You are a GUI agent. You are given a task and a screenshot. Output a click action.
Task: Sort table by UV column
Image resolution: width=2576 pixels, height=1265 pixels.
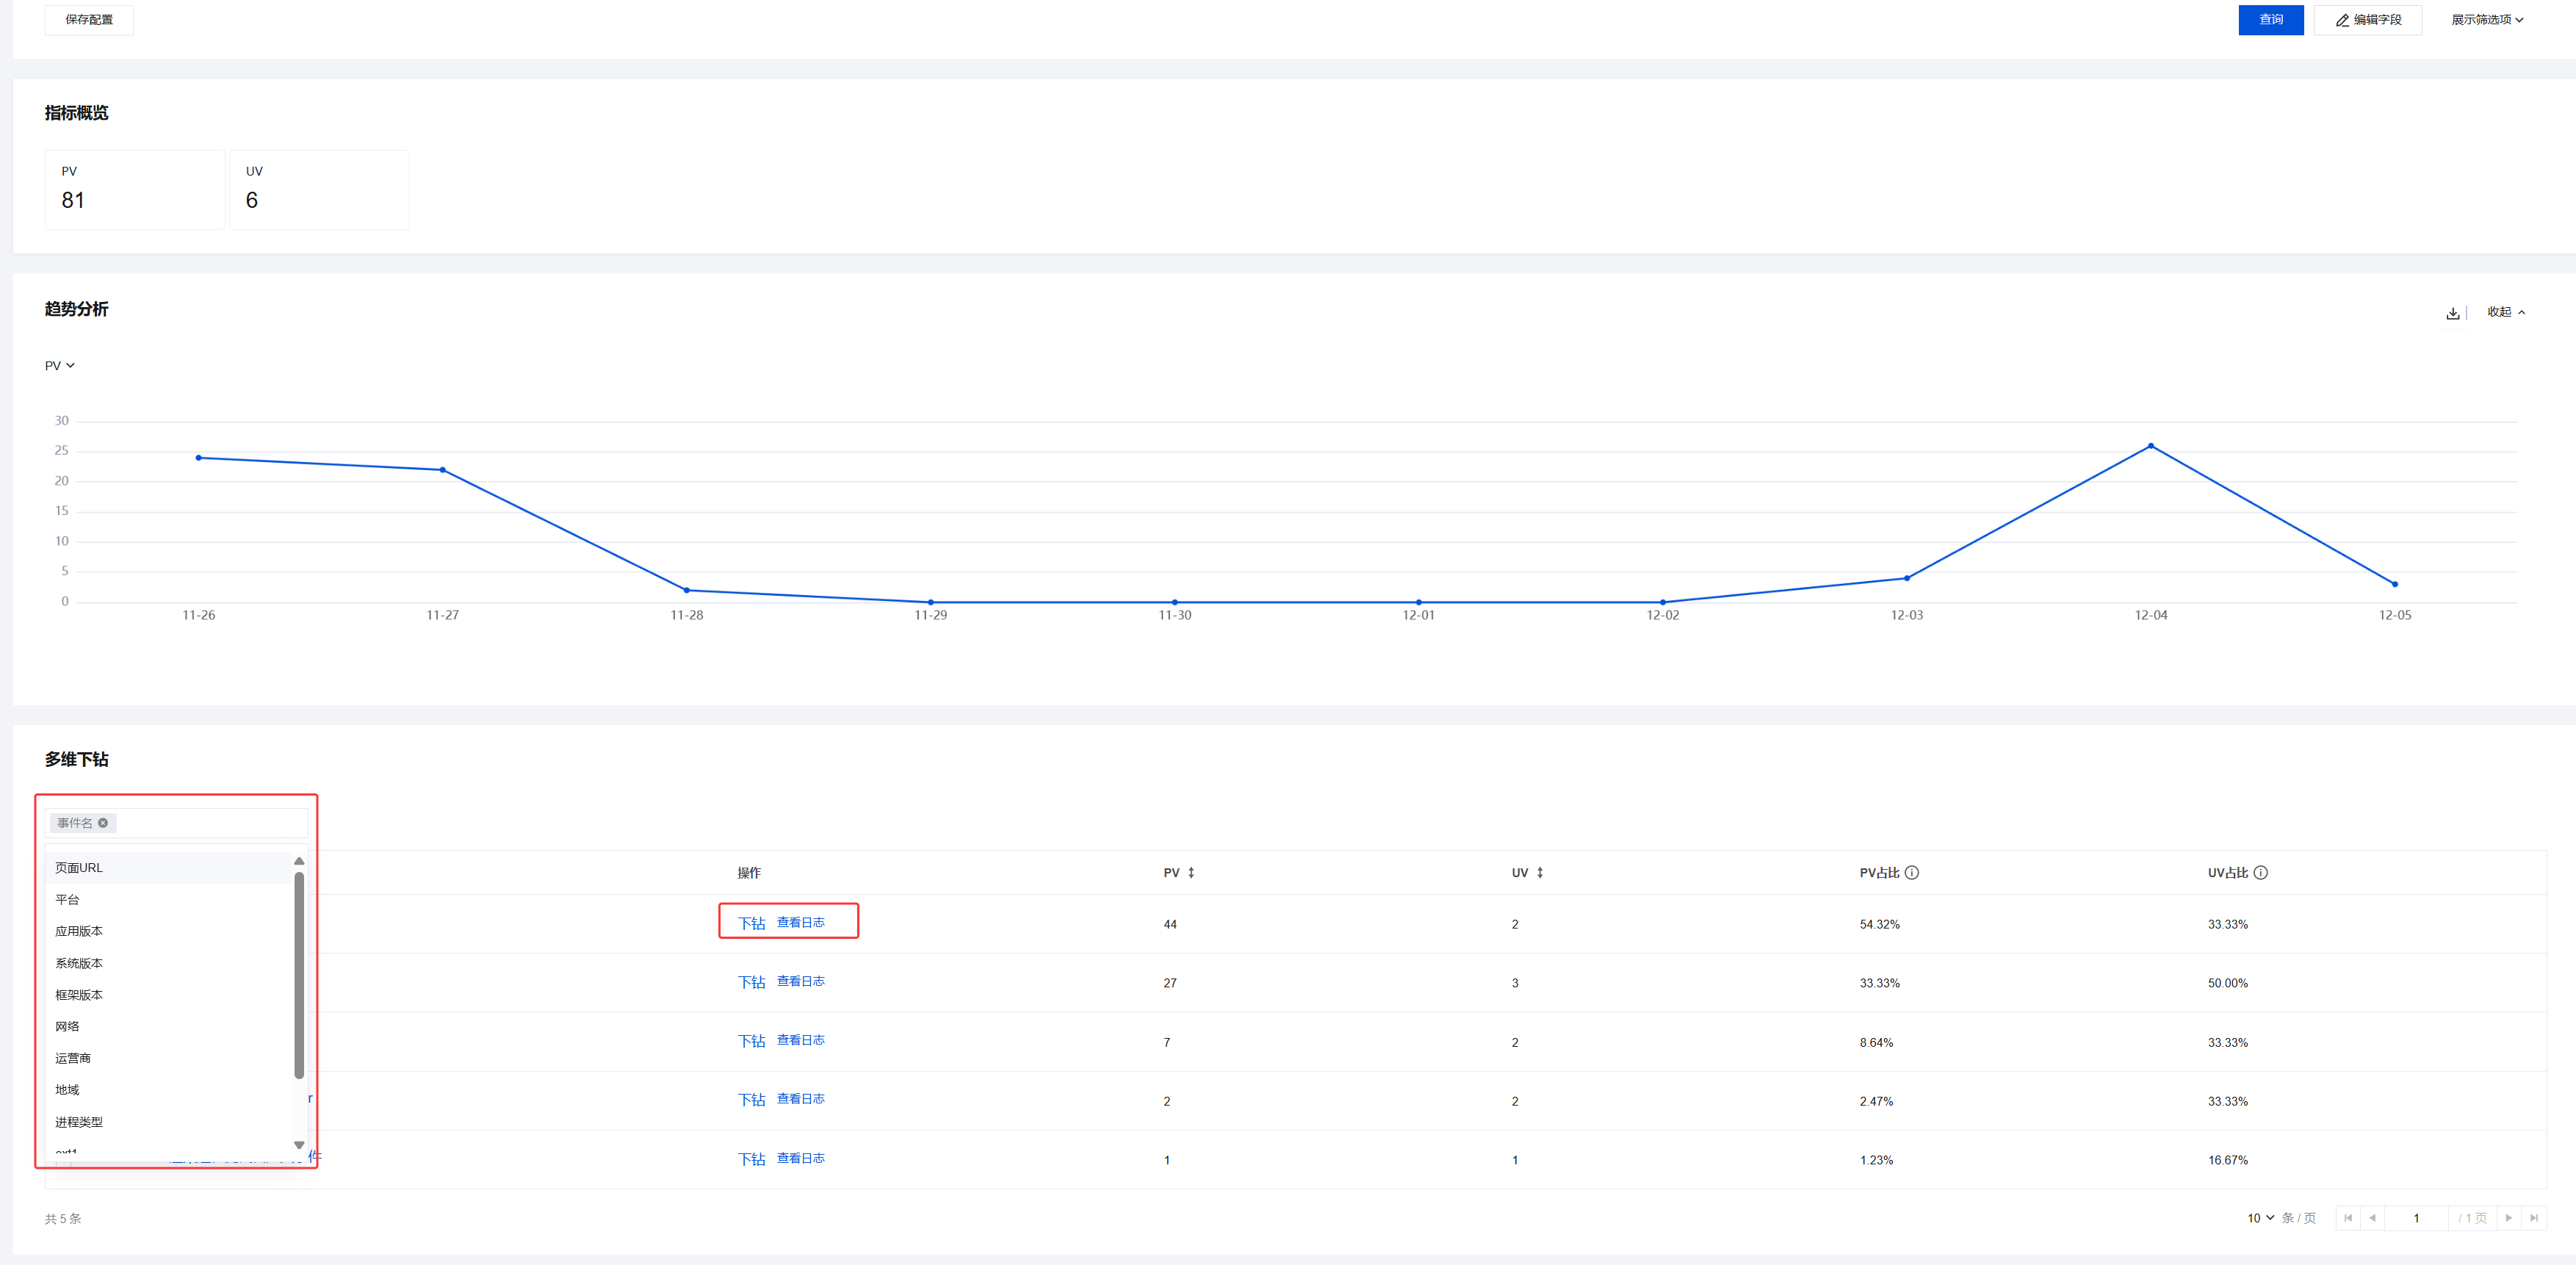click(x=1540, y=873)
